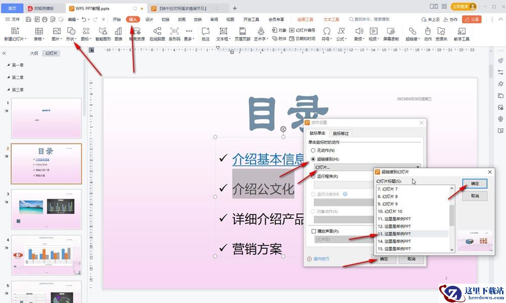Expand the 第一章 section in slide panel
The width and height of the screenshot is (506, 303).
coord(9,65)
